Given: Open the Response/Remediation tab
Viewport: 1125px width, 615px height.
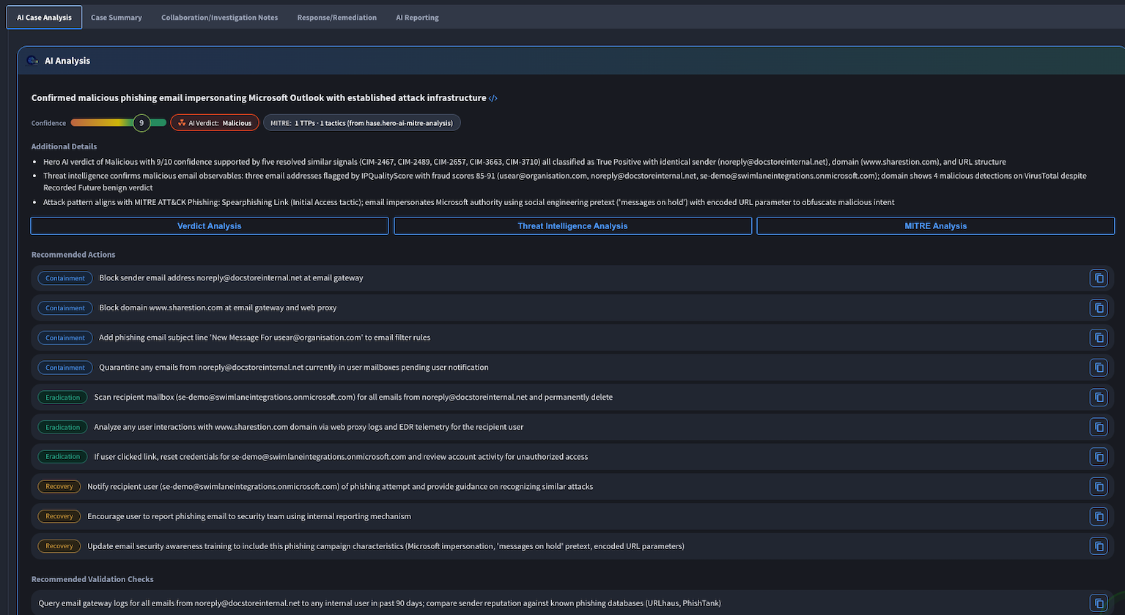Looking at the screenshot, I should (x=336, y=17).
